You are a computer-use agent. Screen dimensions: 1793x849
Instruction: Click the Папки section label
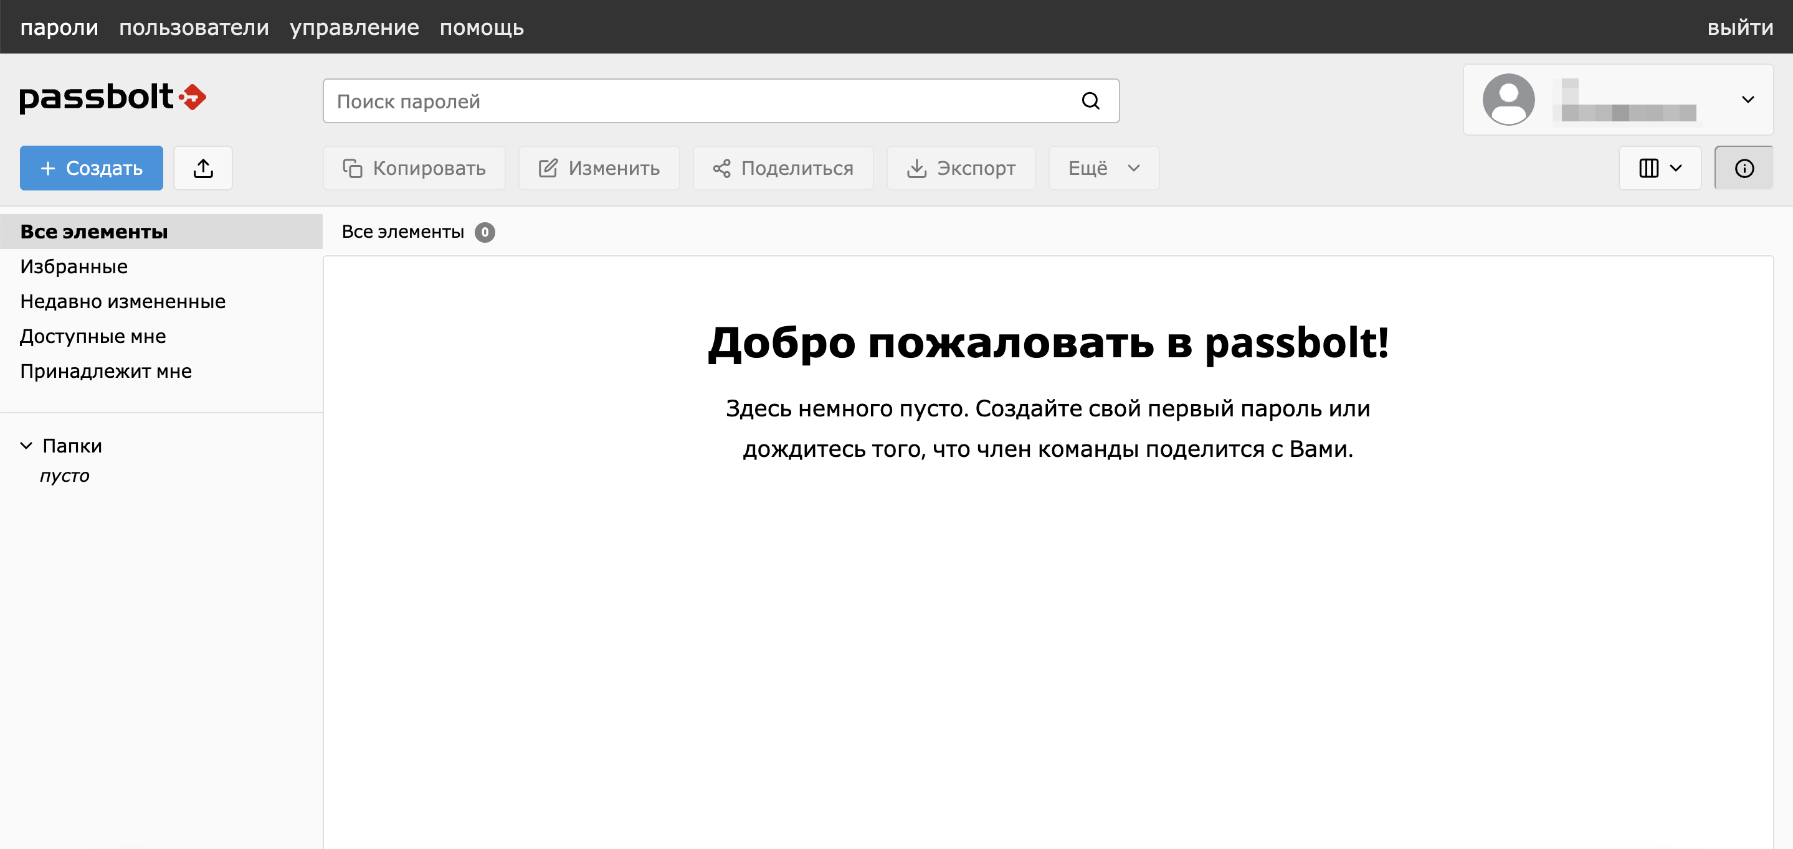(72, 446)
